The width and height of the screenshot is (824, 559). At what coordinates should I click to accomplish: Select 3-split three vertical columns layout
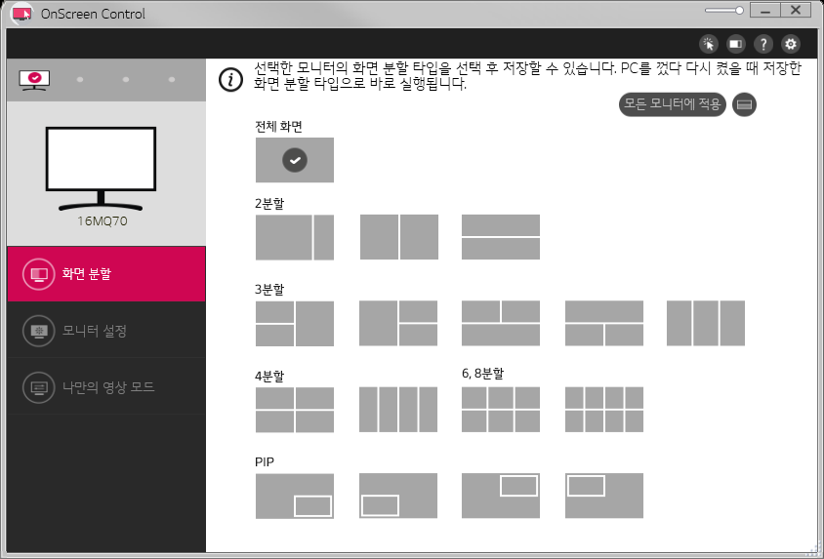coord(705,323)
